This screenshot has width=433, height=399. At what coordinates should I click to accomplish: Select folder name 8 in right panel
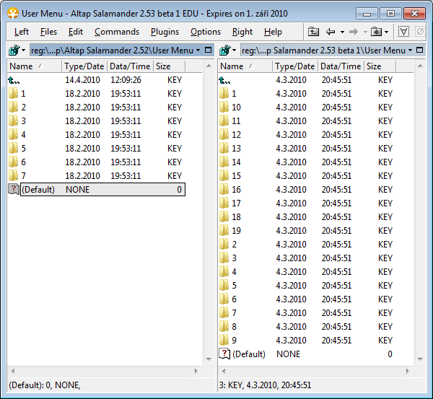[234, 326]
